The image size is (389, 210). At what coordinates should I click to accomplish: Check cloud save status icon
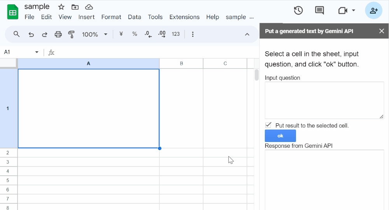click(x=89, y=7)
